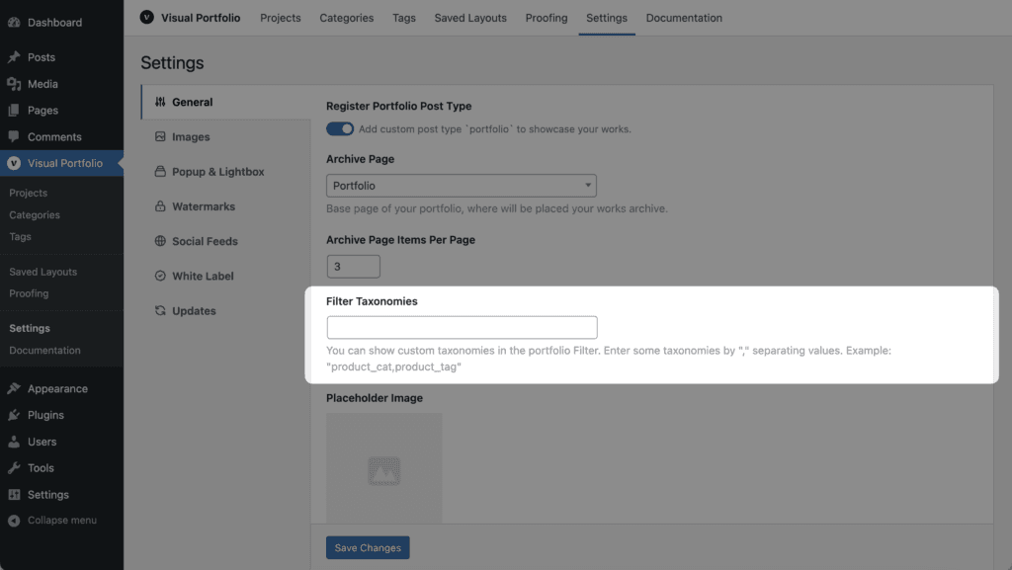This screenshot has width=1012, height=570.
Task: Open the Updates refresh icon section
Action: point(160,311)
